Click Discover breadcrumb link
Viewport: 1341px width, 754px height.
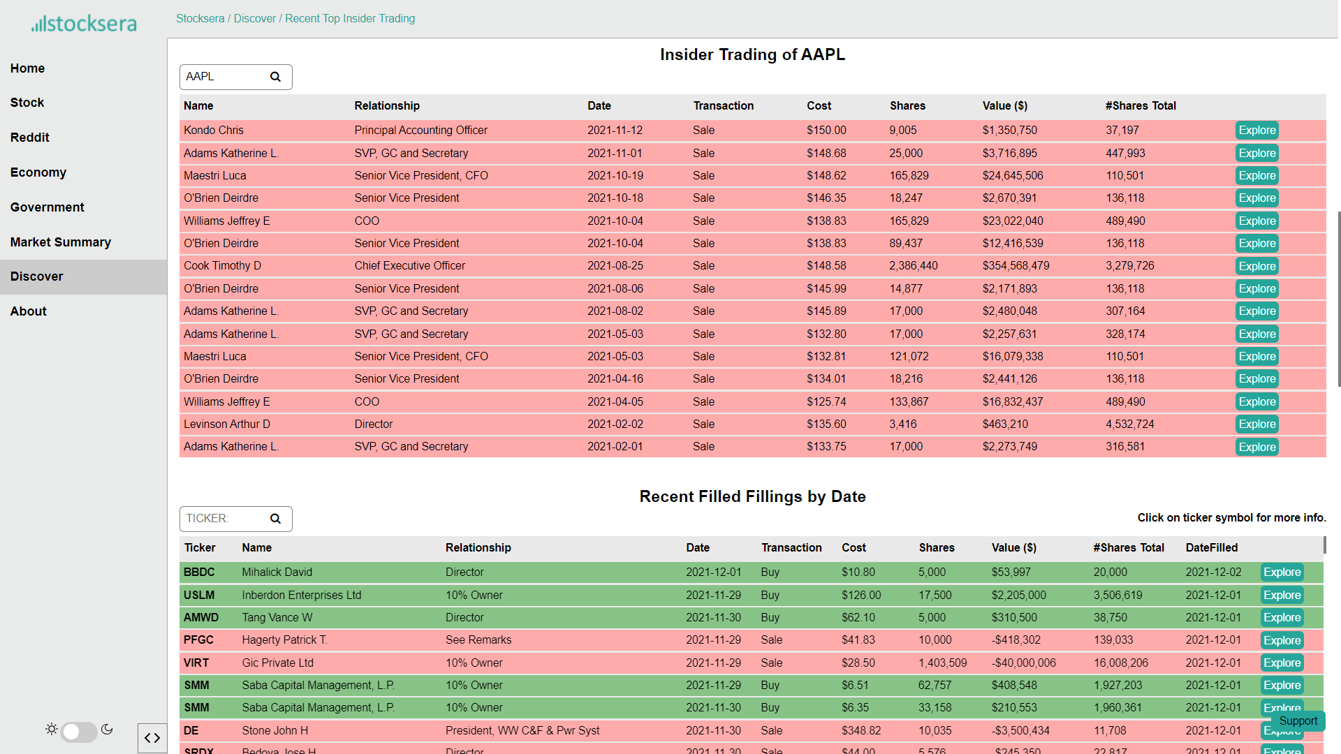tap(255, 19)
